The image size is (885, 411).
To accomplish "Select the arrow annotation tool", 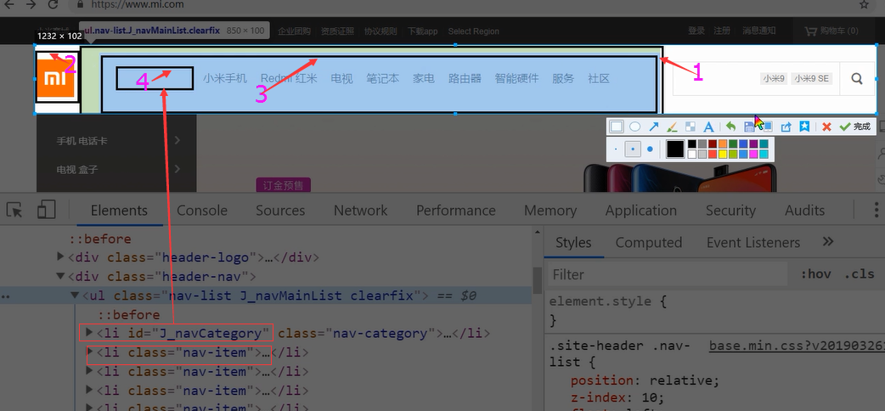I will [654, 127].
